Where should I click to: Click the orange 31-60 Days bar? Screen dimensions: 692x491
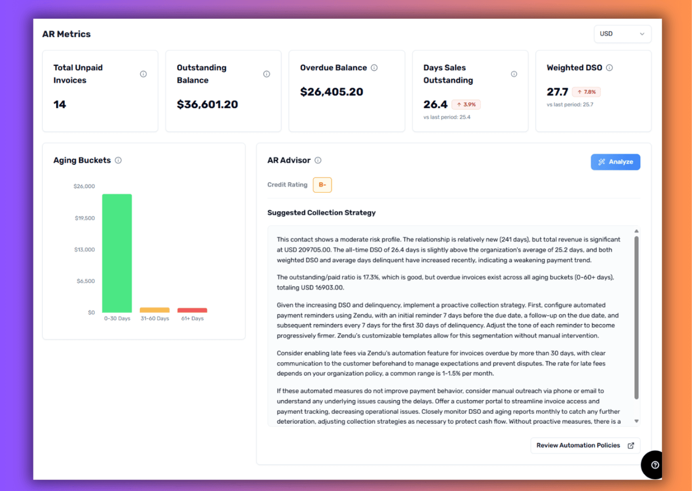pyautogui.click(x=155, y=310)
